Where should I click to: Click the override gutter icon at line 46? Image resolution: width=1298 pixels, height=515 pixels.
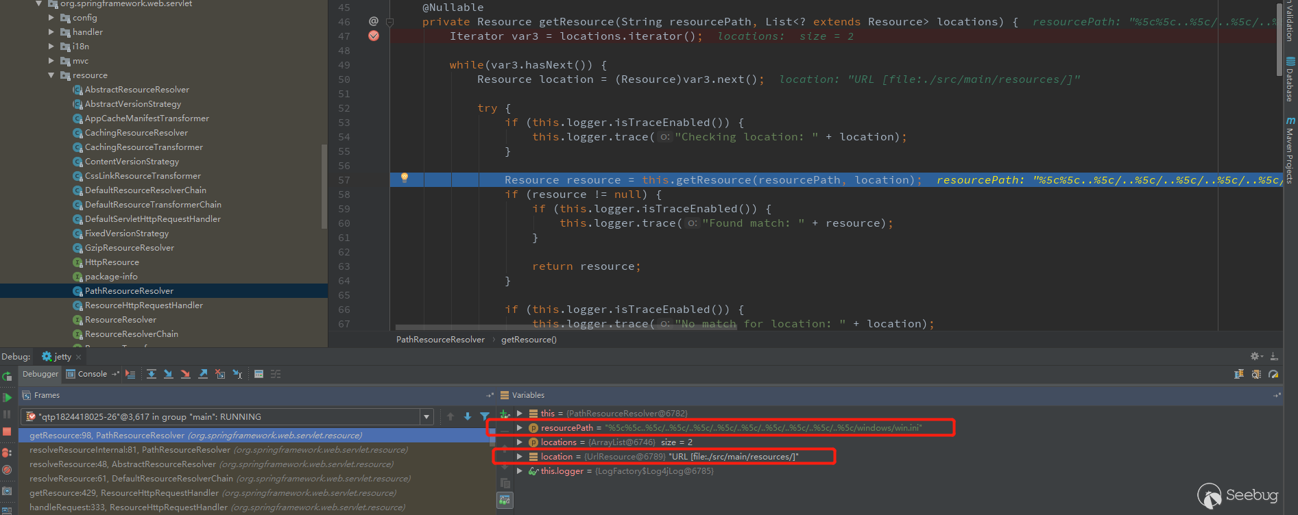click(374, 21)
